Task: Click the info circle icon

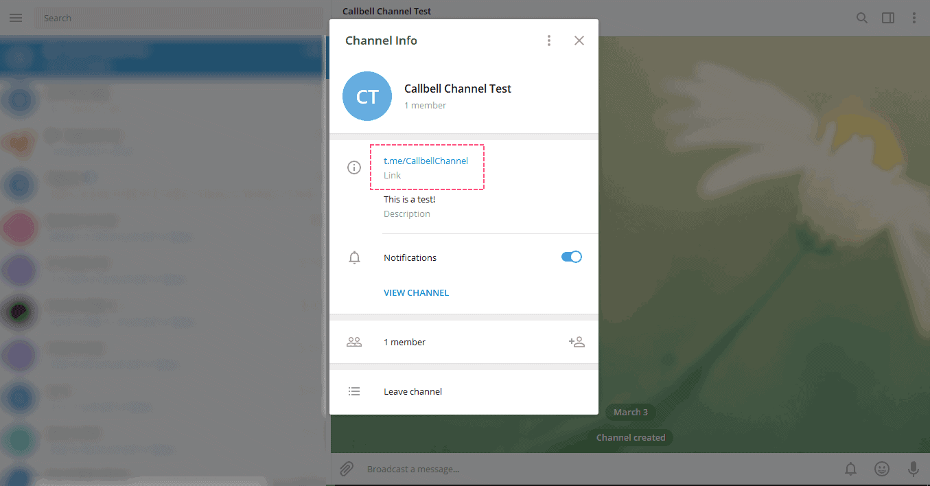Action: (354, 167)
